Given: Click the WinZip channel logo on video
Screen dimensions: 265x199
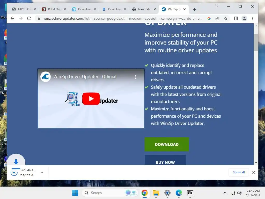Looking at the screenshot, I should tap(46, 77).
